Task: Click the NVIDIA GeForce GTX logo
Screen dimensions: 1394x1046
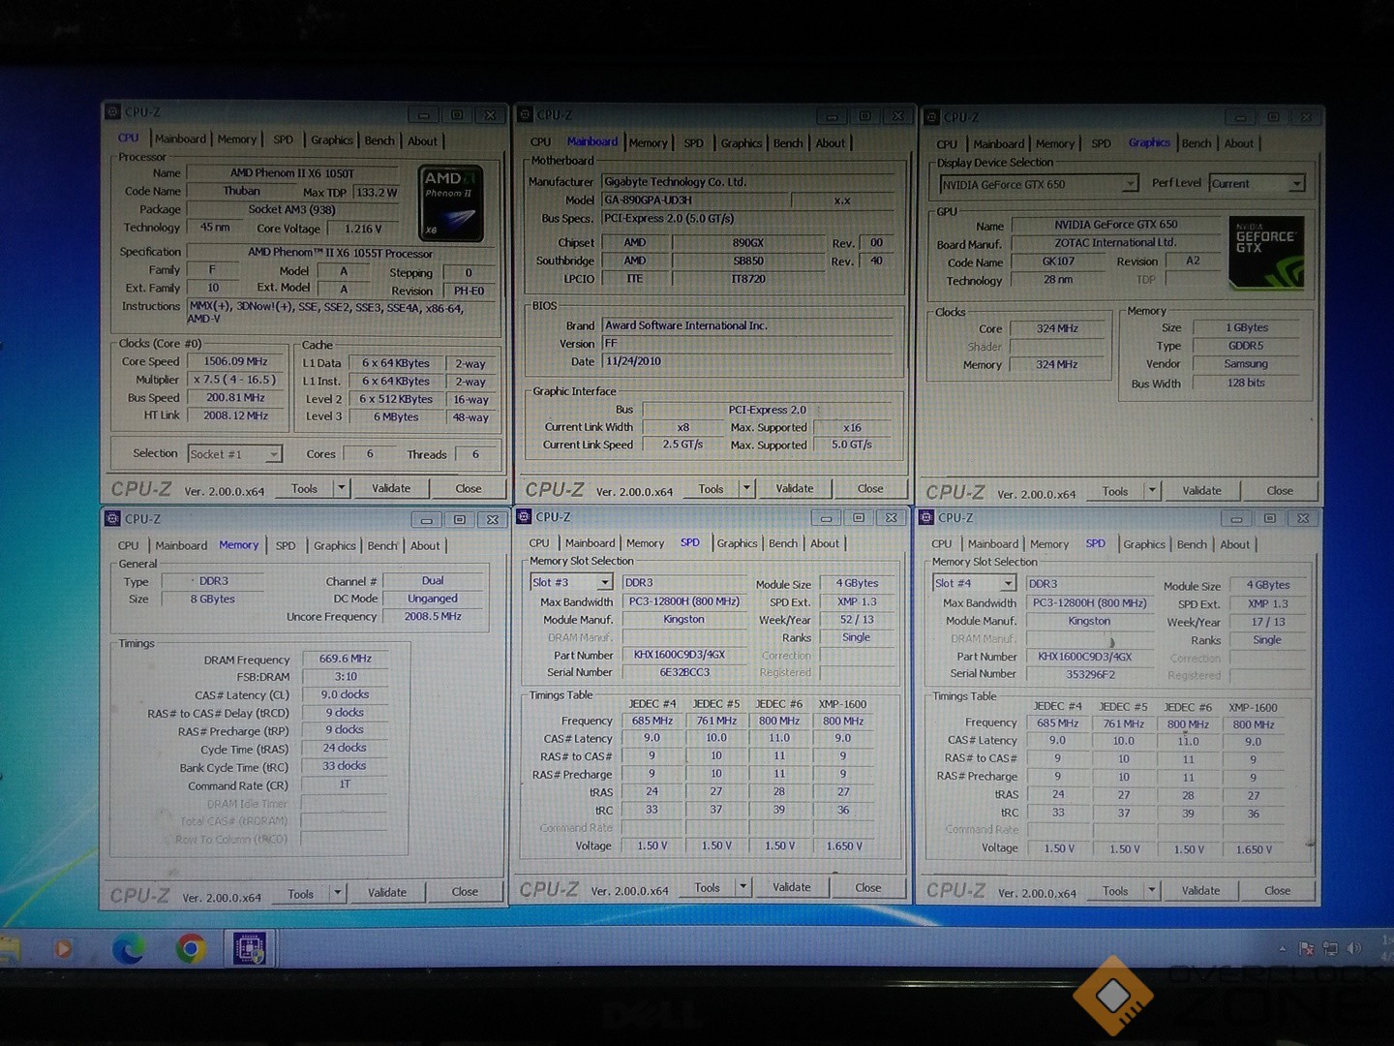Action: [x=1267, y=252]
